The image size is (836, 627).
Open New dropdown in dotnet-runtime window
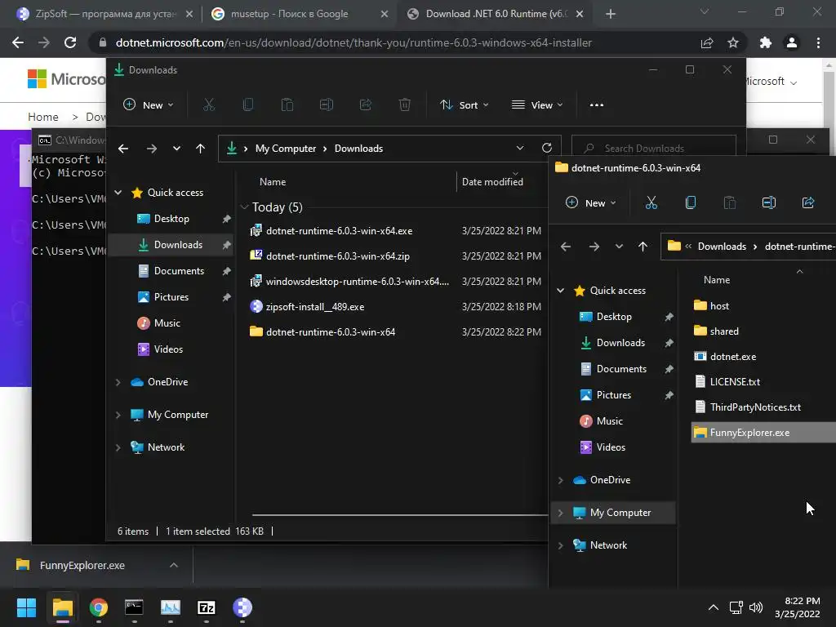point(591,202)
